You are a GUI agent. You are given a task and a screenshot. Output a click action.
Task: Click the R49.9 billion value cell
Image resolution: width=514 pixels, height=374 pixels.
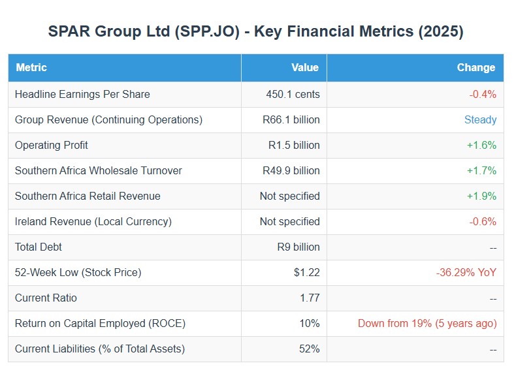pyautogui.click(x=291, y=170)
